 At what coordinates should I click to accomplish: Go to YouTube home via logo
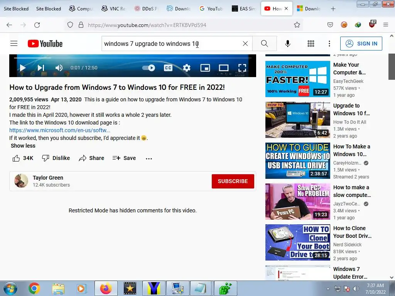[x=45, y=44]
